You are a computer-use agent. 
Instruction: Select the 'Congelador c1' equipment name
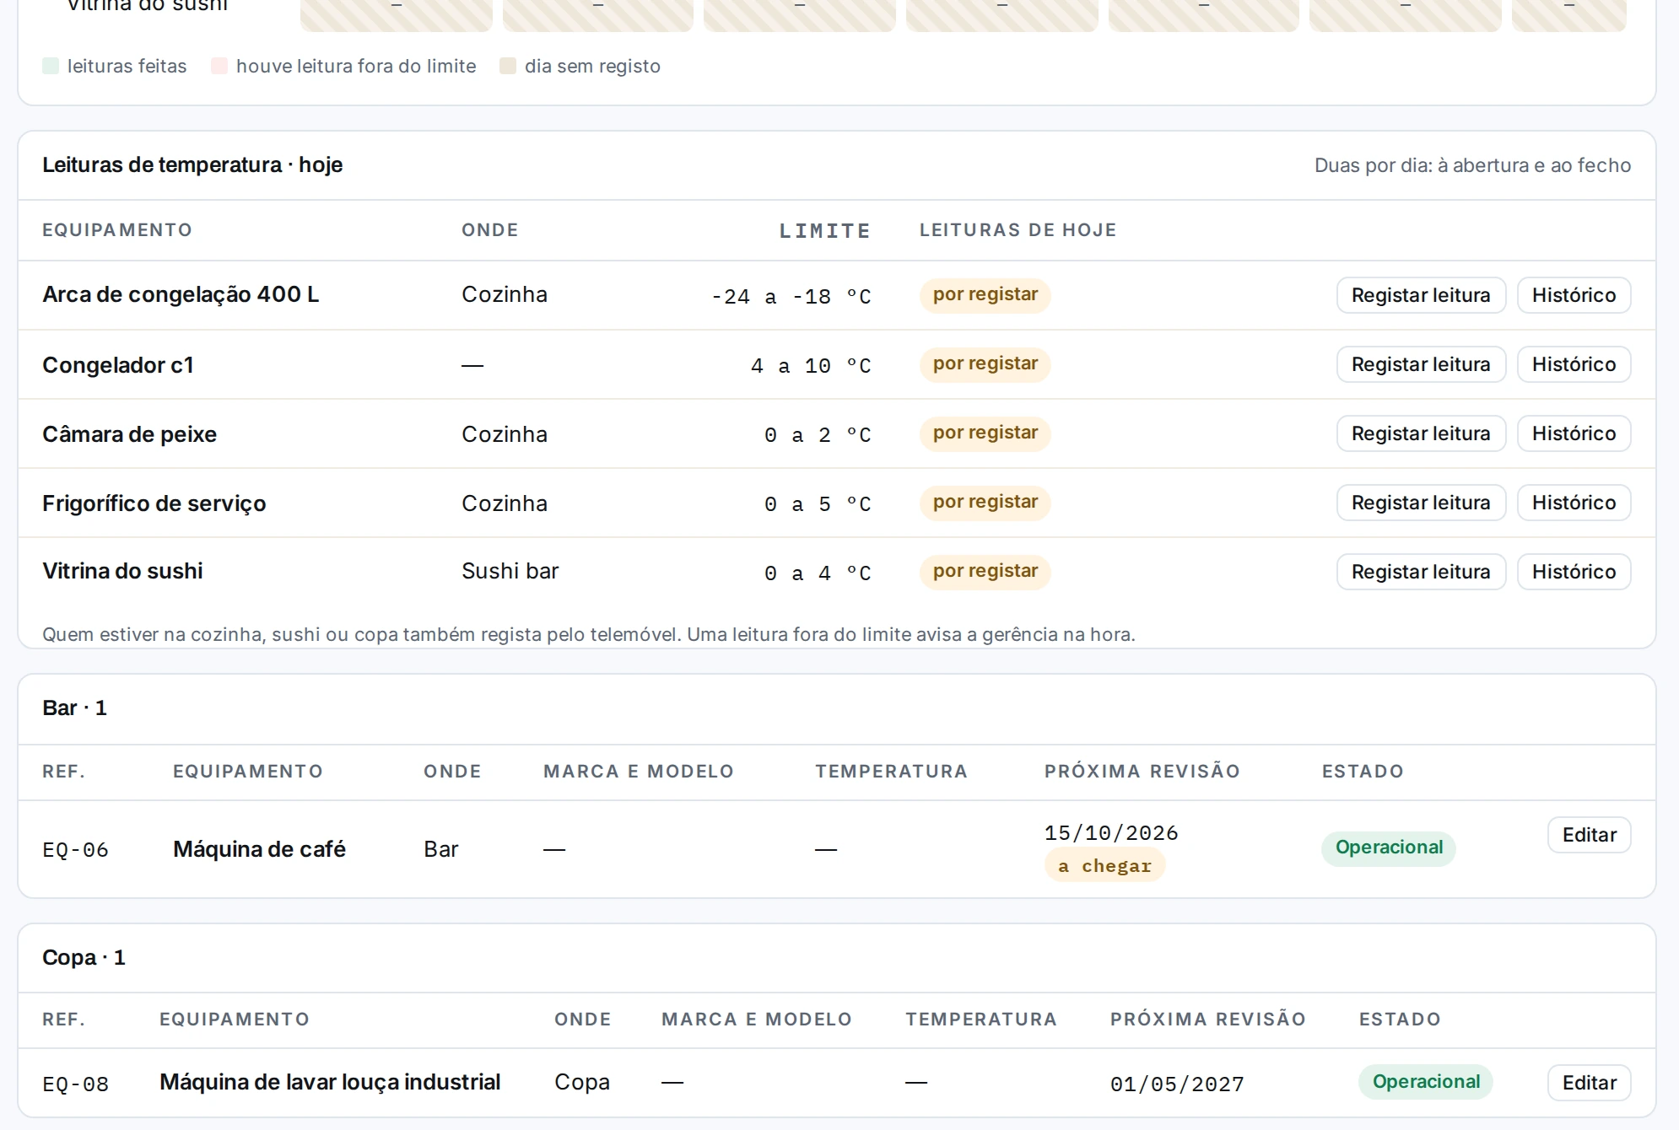(118, 365)
